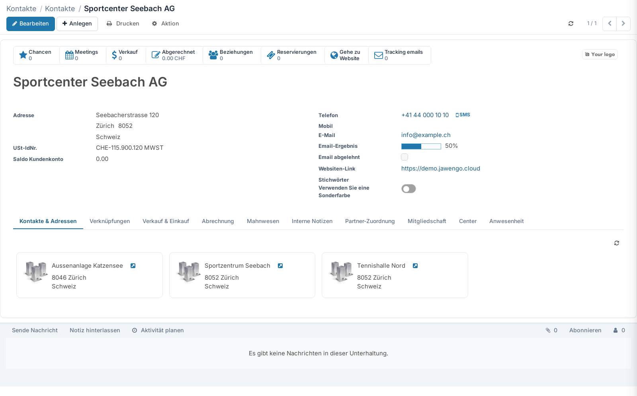Open the Drucken dropdown menu
This screenshot has width=637, height=396.
point(123,24)
